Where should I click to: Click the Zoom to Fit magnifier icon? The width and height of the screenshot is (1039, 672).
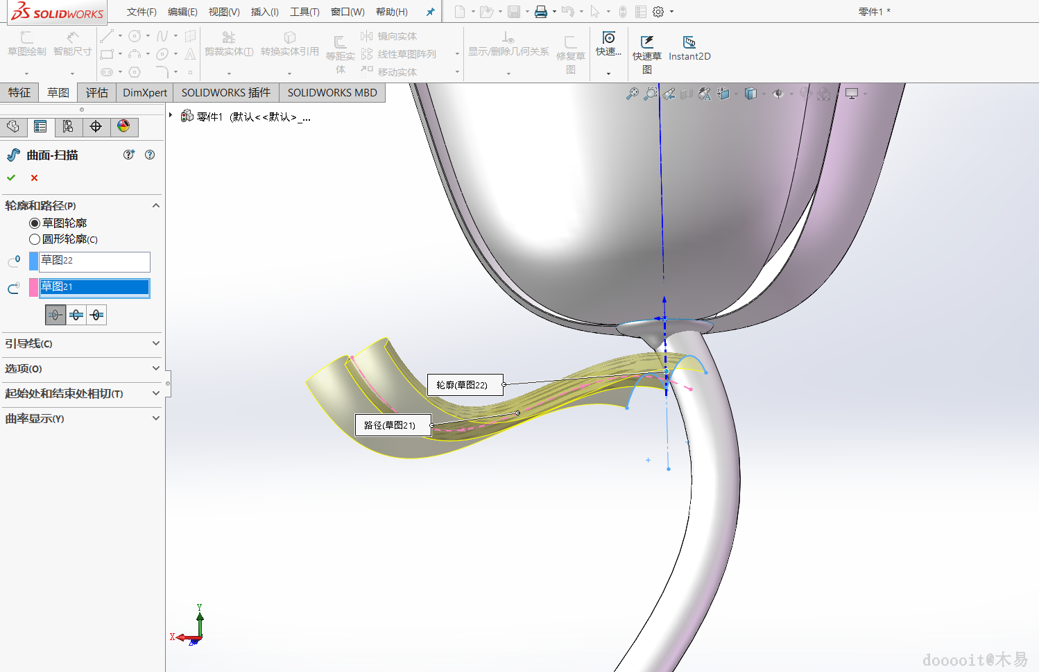pyautogui.click(x=632, y=94)
